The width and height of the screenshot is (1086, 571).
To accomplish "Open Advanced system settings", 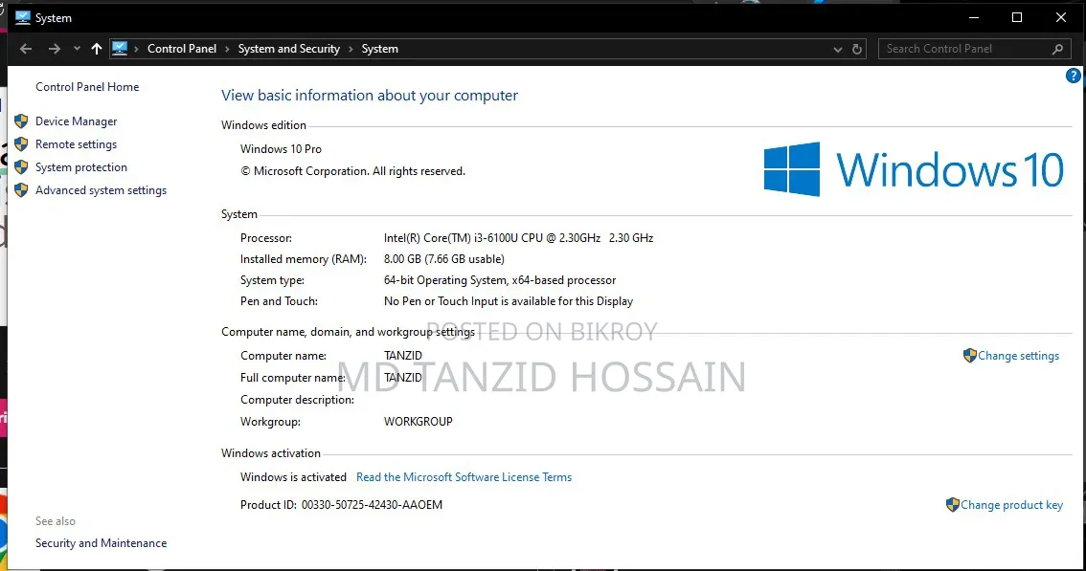I will click(102, 189).
